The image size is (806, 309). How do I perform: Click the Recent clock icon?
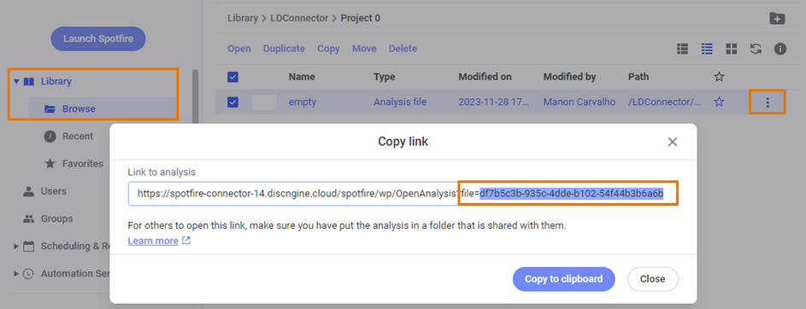coord(50,136)
